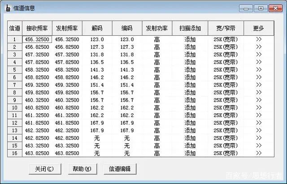Screen dimensions: 287x184
Task: Select channel 3 decode value 131.8
Action: coord(97,55)
